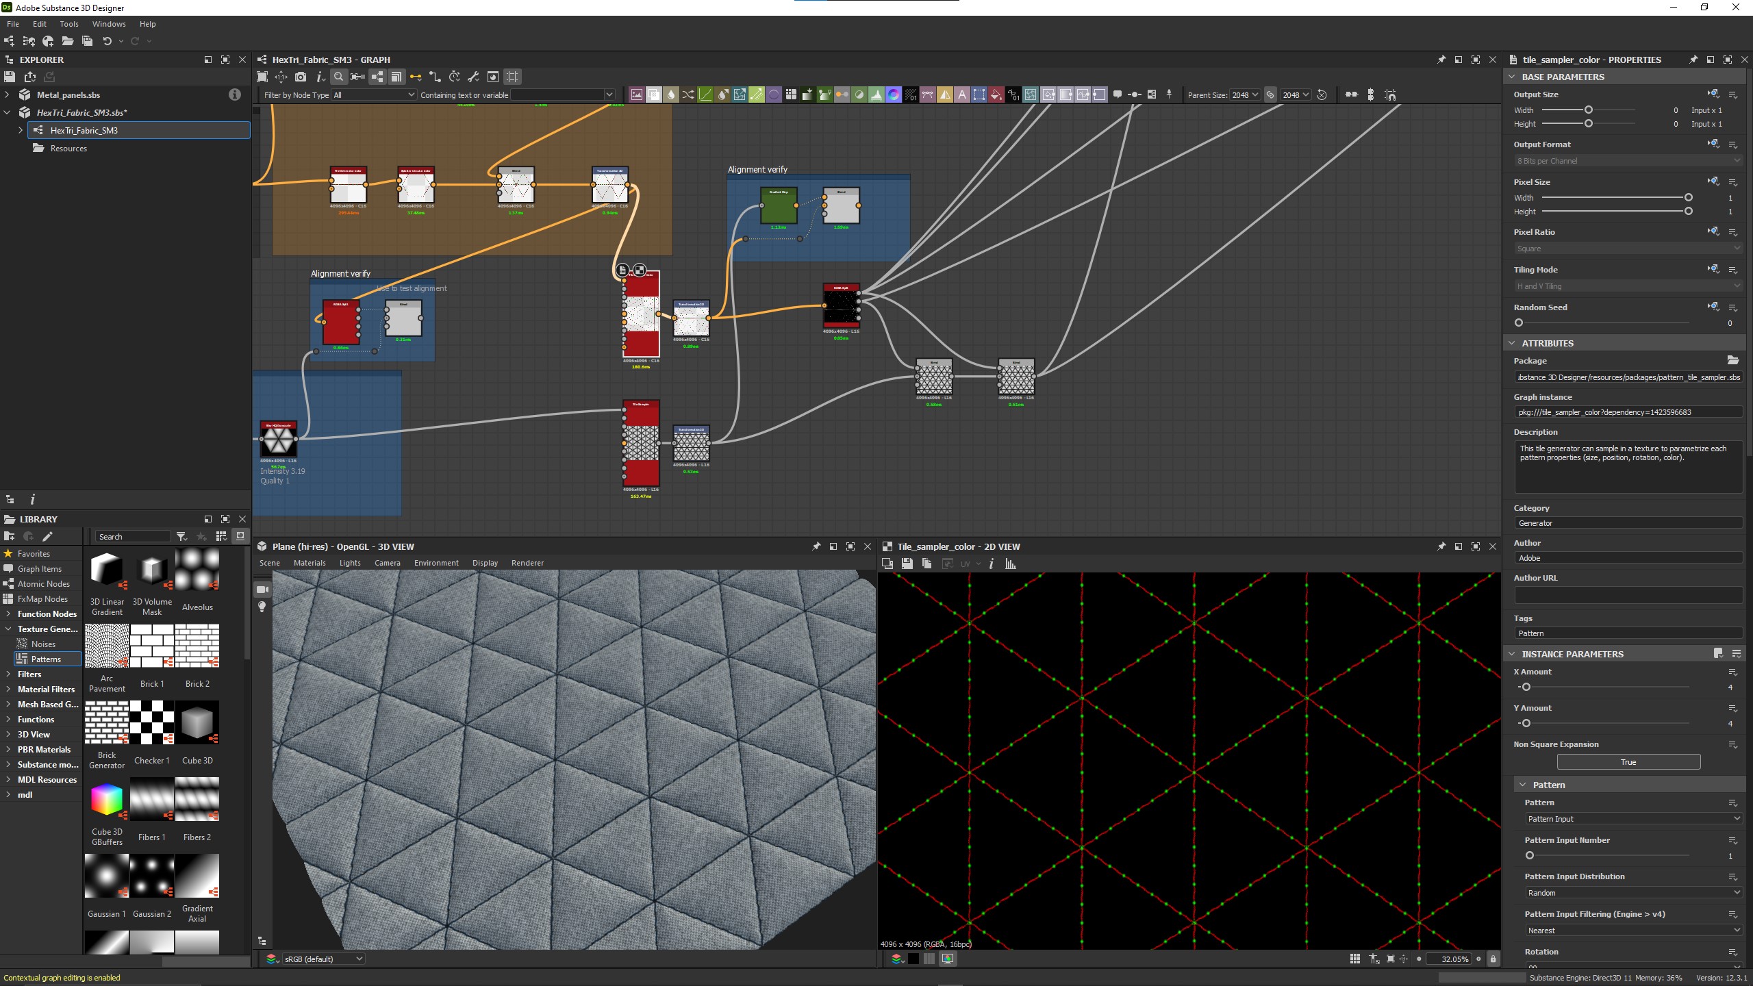Toggle Non Square Expansion off

pos(1628,761)
